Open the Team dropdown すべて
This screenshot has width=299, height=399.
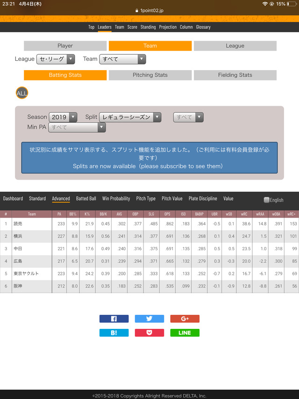tap(122, 59)
